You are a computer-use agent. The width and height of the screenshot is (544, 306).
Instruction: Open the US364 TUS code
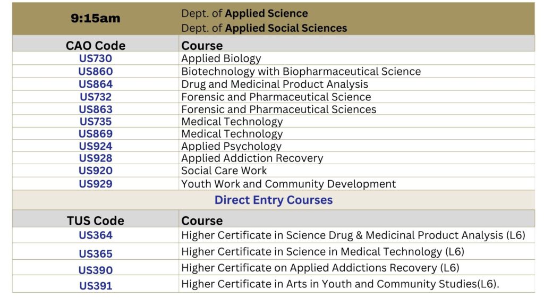pyautogui.click(x=96, y=235)
